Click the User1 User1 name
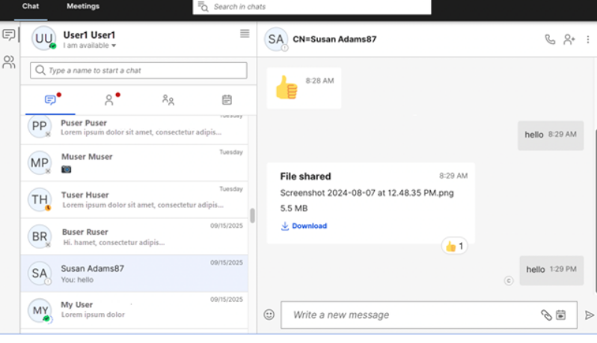The width and height of the screenshot is (597, 343). 89,35
